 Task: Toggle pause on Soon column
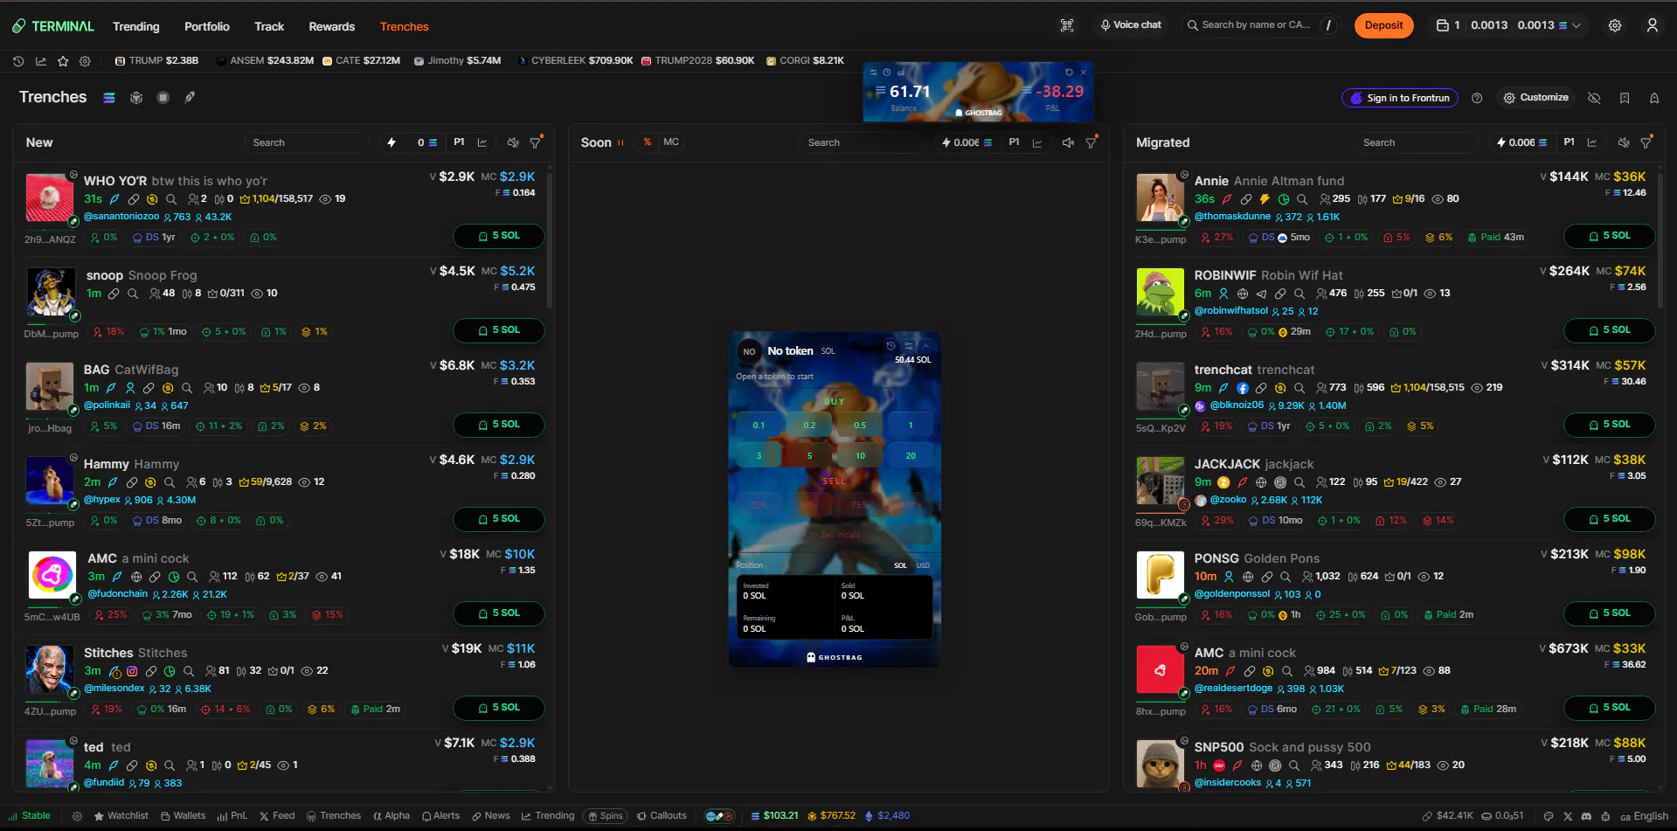[621, 142]
